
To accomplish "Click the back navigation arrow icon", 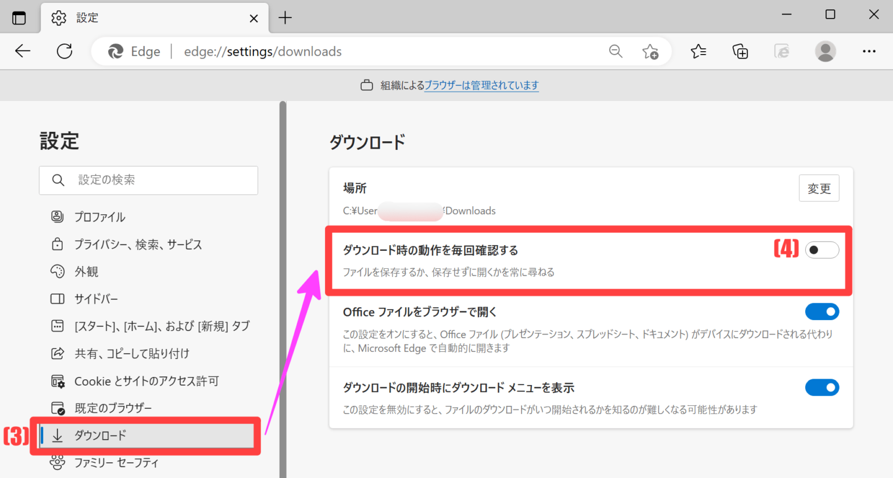I will (x=23, y=51).
